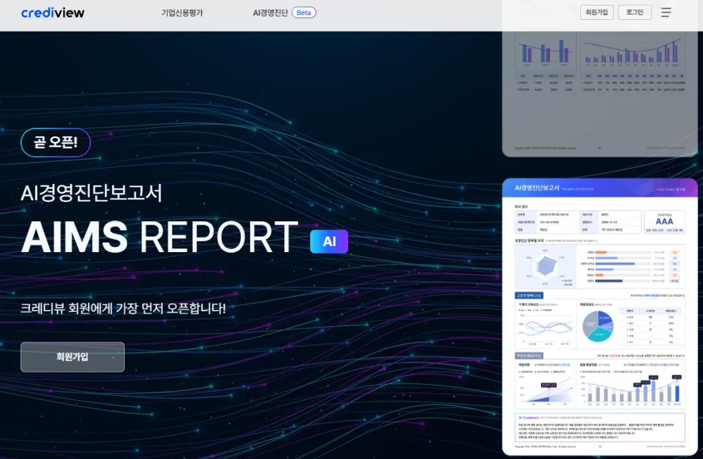Viewport: 703px width, 459px height.
Task: Click the crediview logo
Action: pyautogui.click(x=53, y=12)
